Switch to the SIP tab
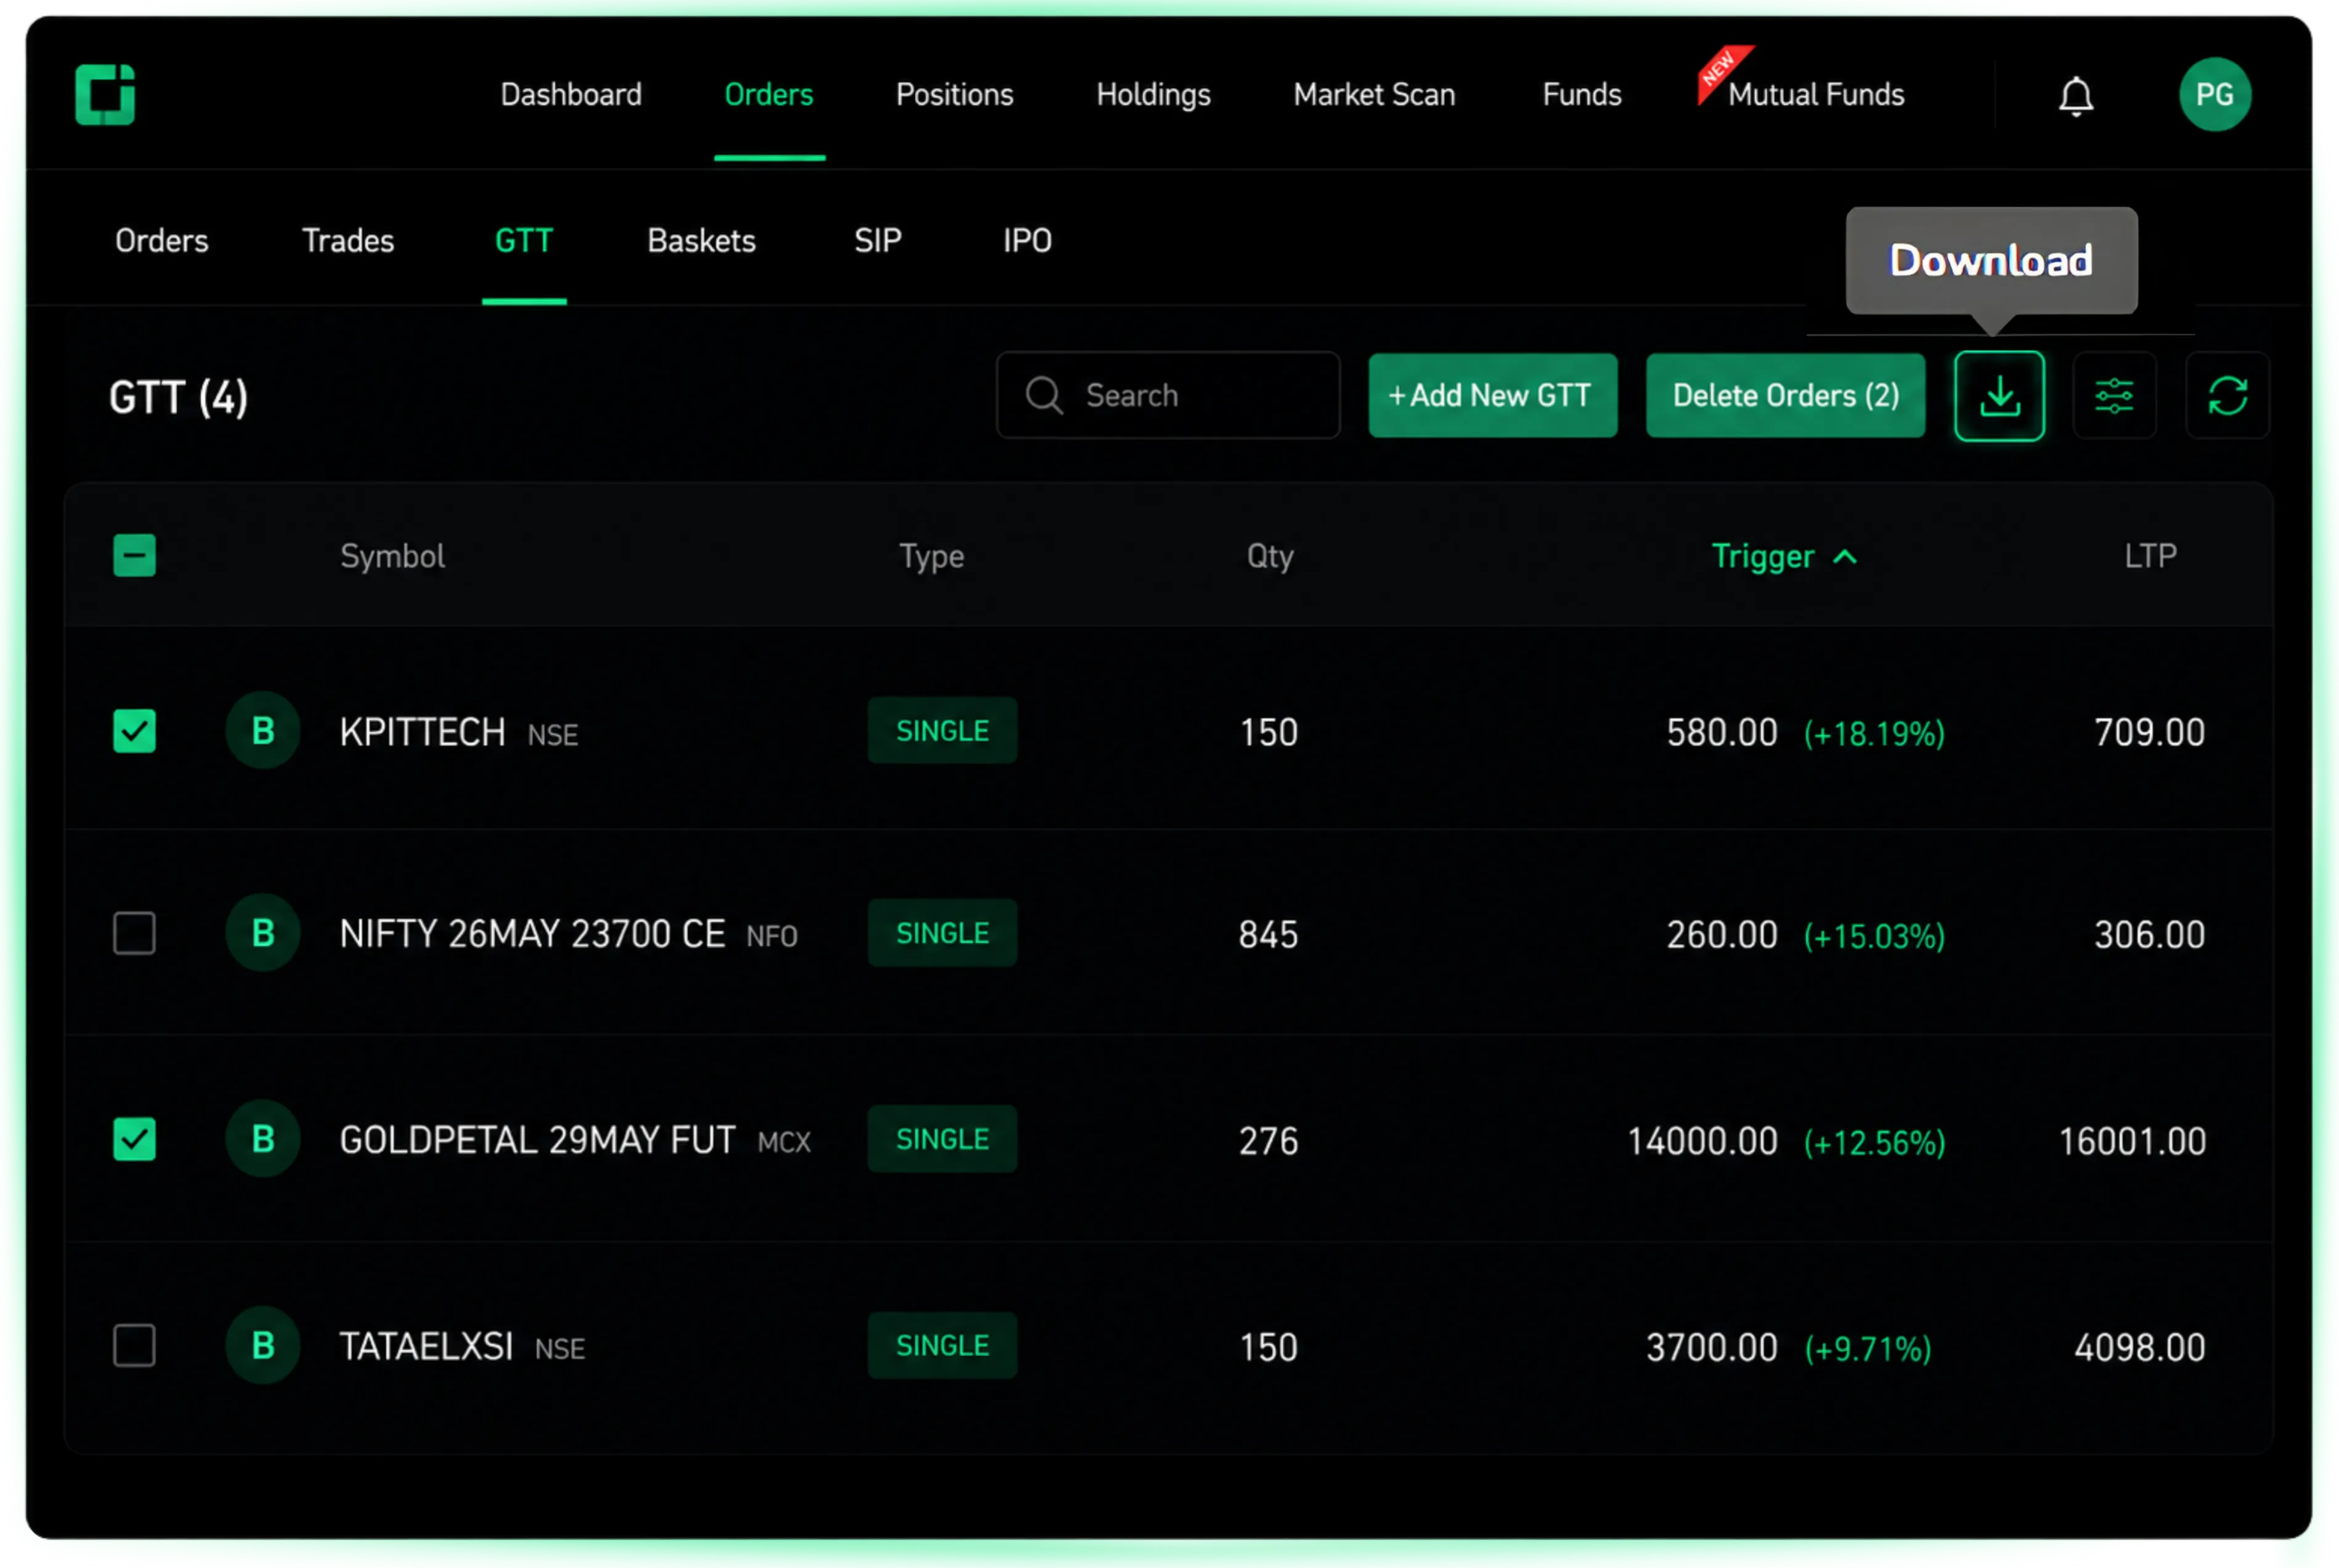This screenshot has width=2339, height=1568. click(x=878, y=241)
